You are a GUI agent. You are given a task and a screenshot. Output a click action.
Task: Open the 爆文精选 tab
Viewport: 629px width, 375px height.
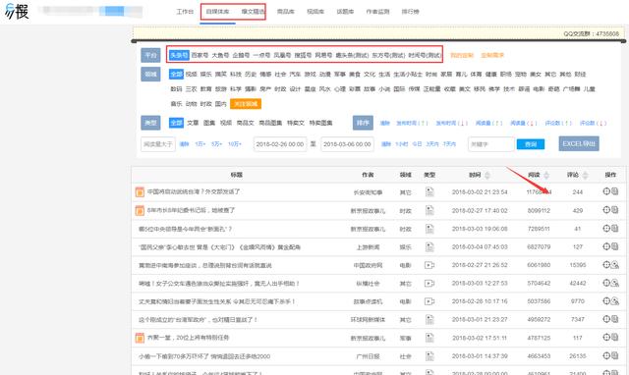click(254, 12)
